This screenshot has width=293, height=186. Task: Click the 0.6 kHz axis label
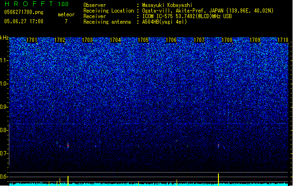(x=4, y=177)
